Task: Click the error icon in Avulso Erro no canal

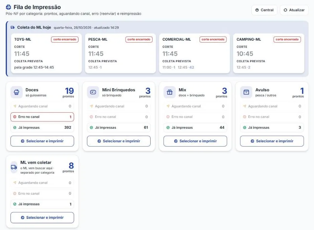Action: pyautogui.click(x=245, y=117)
